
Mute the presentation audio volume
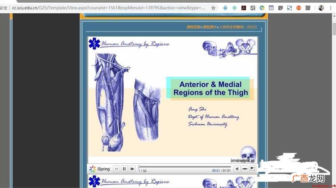237,169
